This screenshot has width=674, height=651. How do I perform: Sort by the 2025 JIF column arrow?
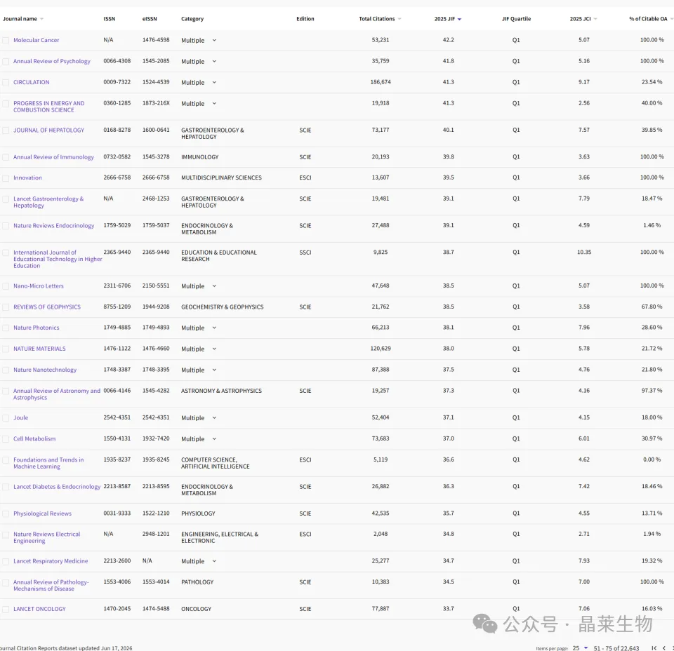point(459,20)
